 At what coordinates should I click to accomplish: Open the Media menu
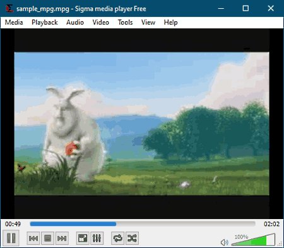point(14,22)
